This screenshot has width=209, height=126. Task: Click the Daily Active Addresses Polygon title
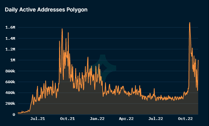pos(46,10)
